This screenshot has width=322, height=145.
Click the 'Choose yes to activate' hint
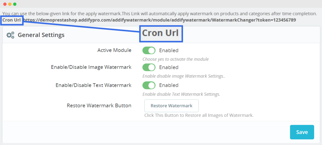coord(175,59)
